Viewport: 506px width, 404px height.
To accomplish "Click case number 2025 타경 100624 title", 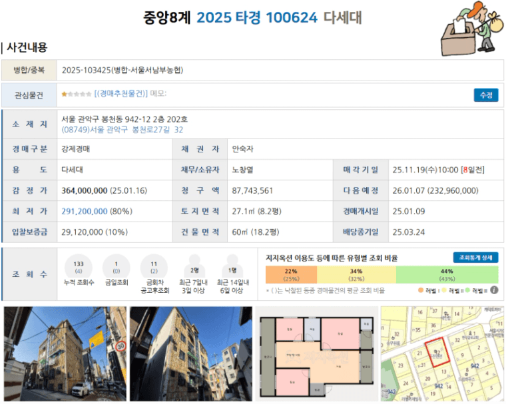I will click(x=257, y=17).
